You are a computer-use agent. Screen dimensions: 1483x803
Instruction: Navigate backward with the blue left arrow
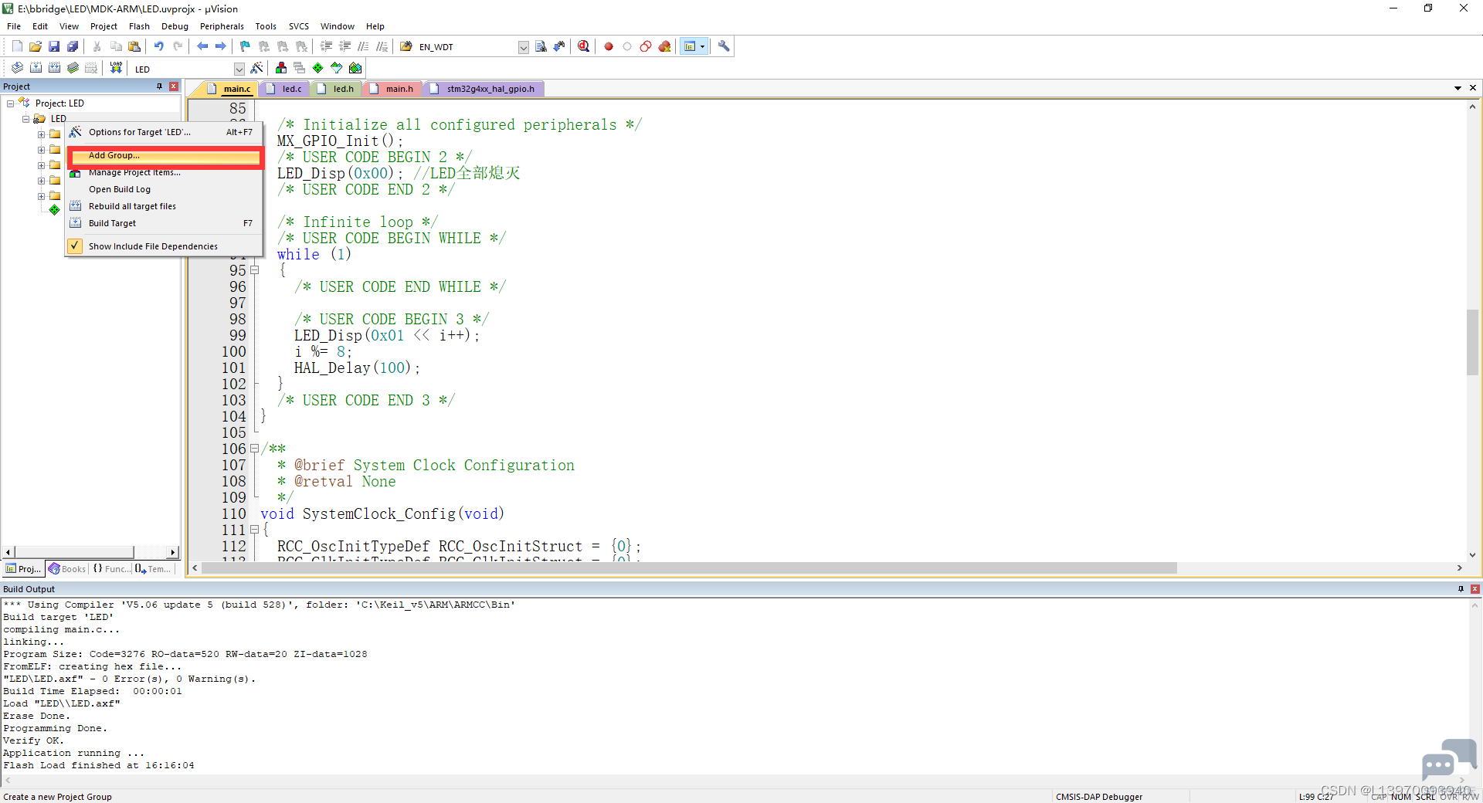pos(202,46)
